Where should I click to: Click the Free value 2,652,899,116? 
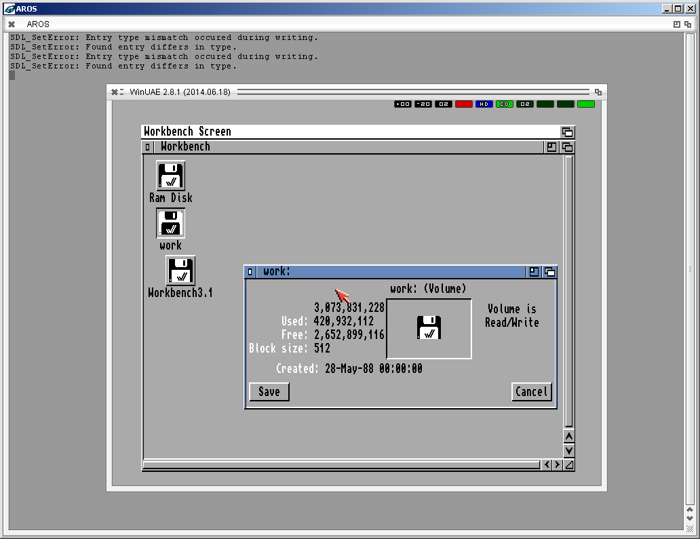(x=349, y=335)
